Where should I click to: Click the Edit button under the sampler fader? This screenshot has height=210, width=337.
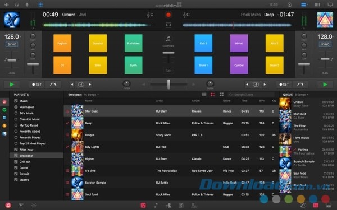(x=168, y=71)
